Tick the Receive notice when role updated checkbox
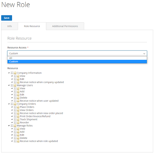 point(15,141)
